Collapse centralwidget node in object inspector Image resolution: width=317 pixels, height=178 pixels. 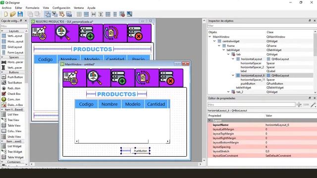click(214, 41)
